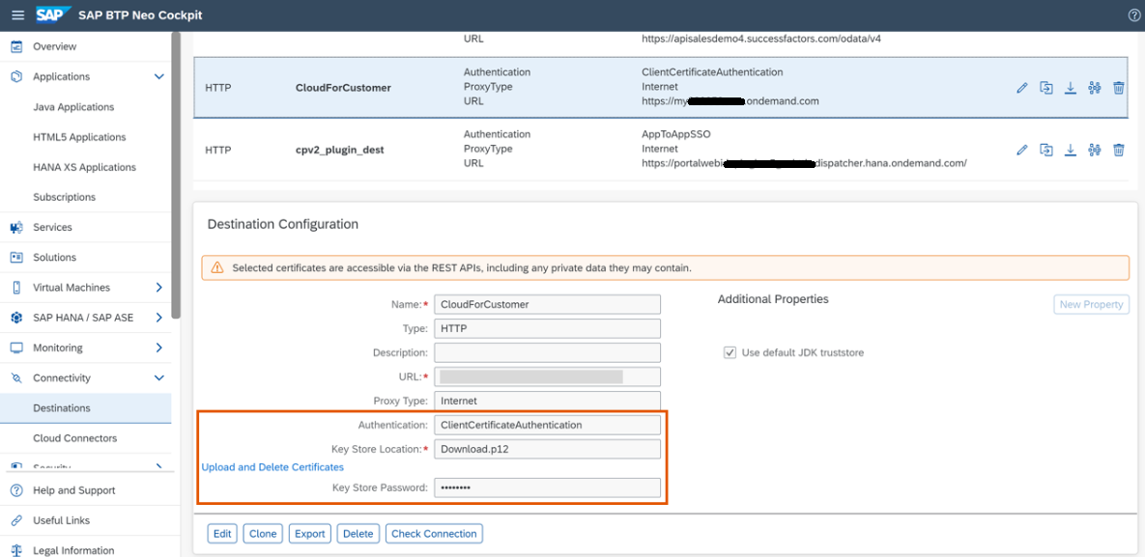Edit cpv2_plugin_dest using the pencil icon
Viewport: 1145px width, 557px height.
pos(1022,150)
